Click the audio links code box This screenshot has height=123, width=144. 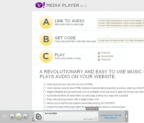point(121,23)
